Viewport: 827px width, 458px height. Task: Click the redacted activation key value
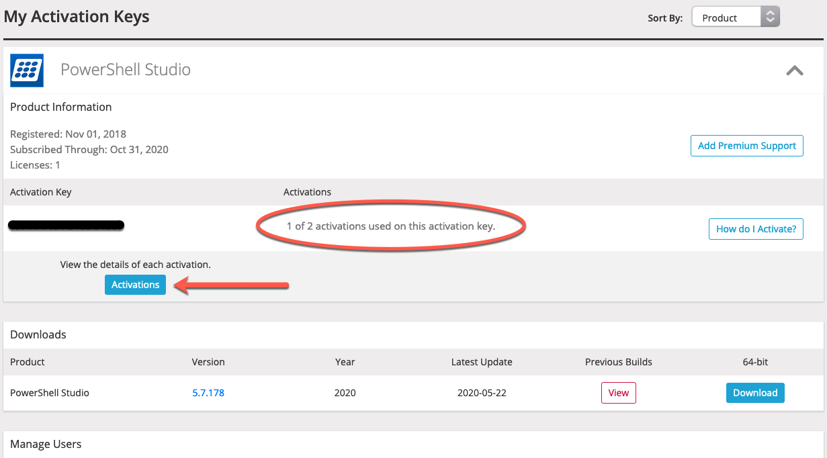pyautogui.click(x=67, y=225)
